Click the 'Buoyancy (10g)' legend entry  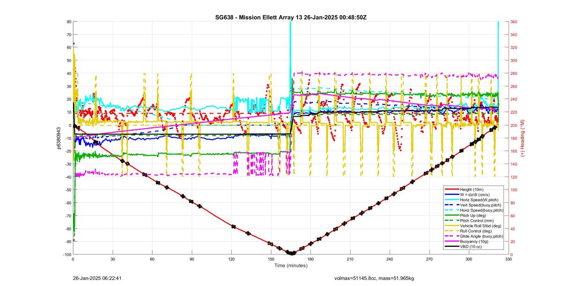[x=474, y=242]
